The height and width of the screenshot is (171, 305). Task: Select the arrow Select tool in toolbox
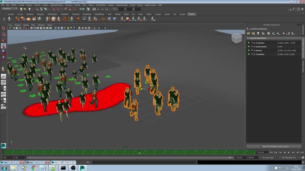coord(3,28)
